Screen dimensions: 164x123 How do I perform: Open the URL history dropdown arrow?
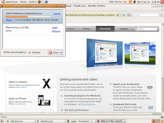coord(120,15)
